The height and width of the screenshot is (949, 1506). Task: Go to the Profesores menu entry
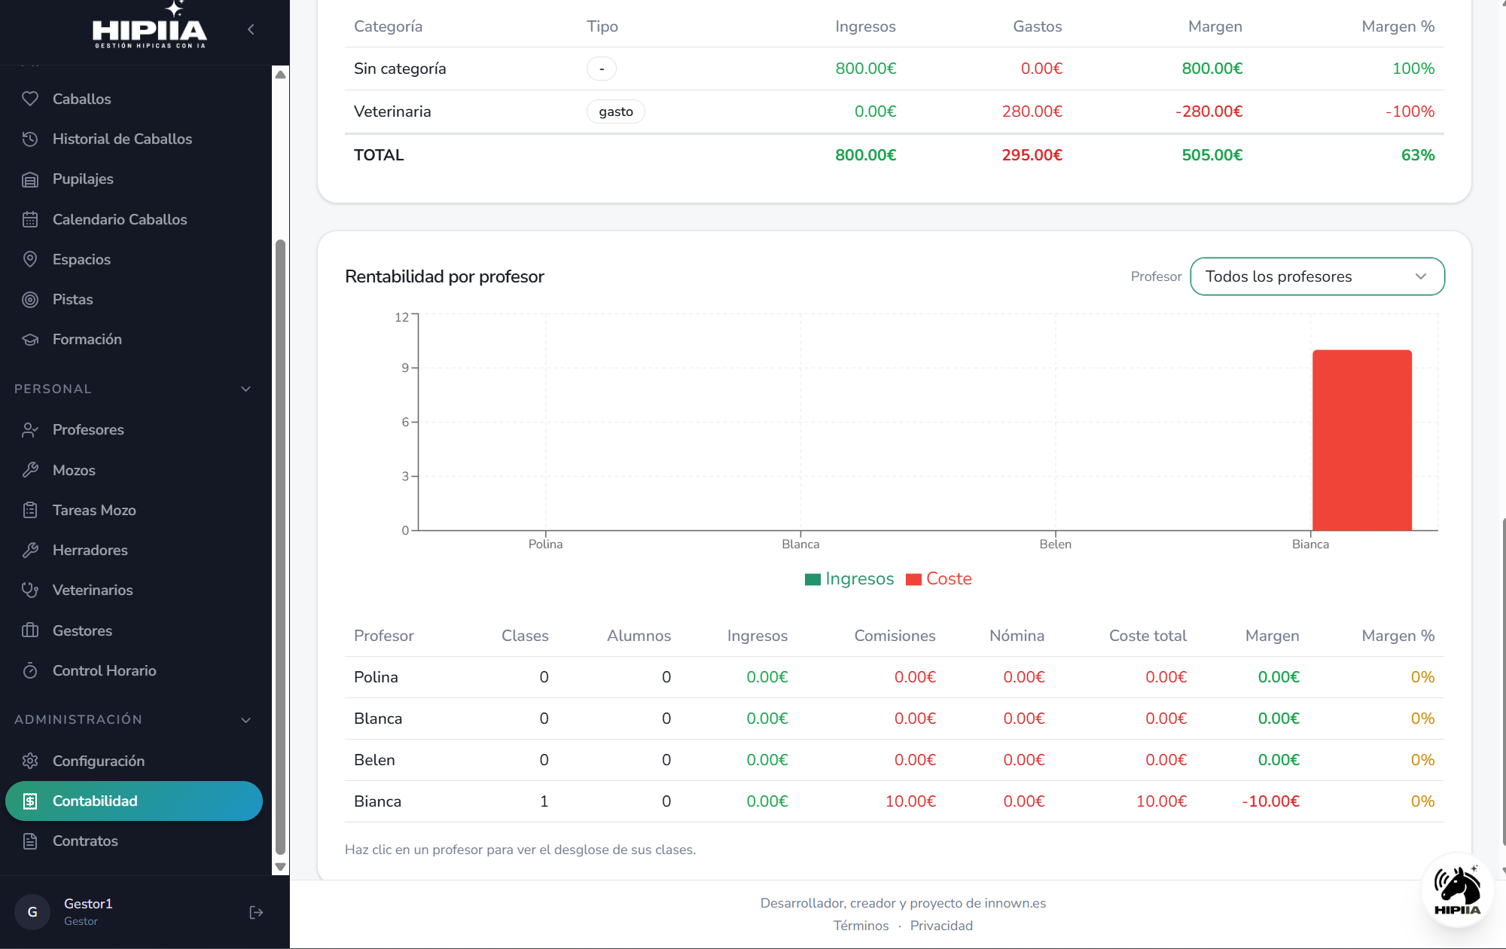(134, 429)
